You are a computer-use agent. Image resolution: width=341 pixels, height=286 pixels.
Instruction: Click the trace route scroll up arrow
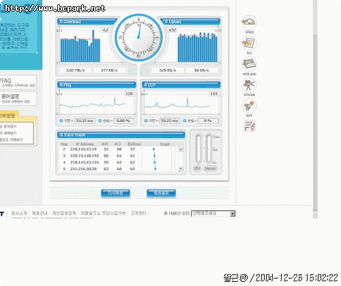pyautogui.click(x=181, y=149)
